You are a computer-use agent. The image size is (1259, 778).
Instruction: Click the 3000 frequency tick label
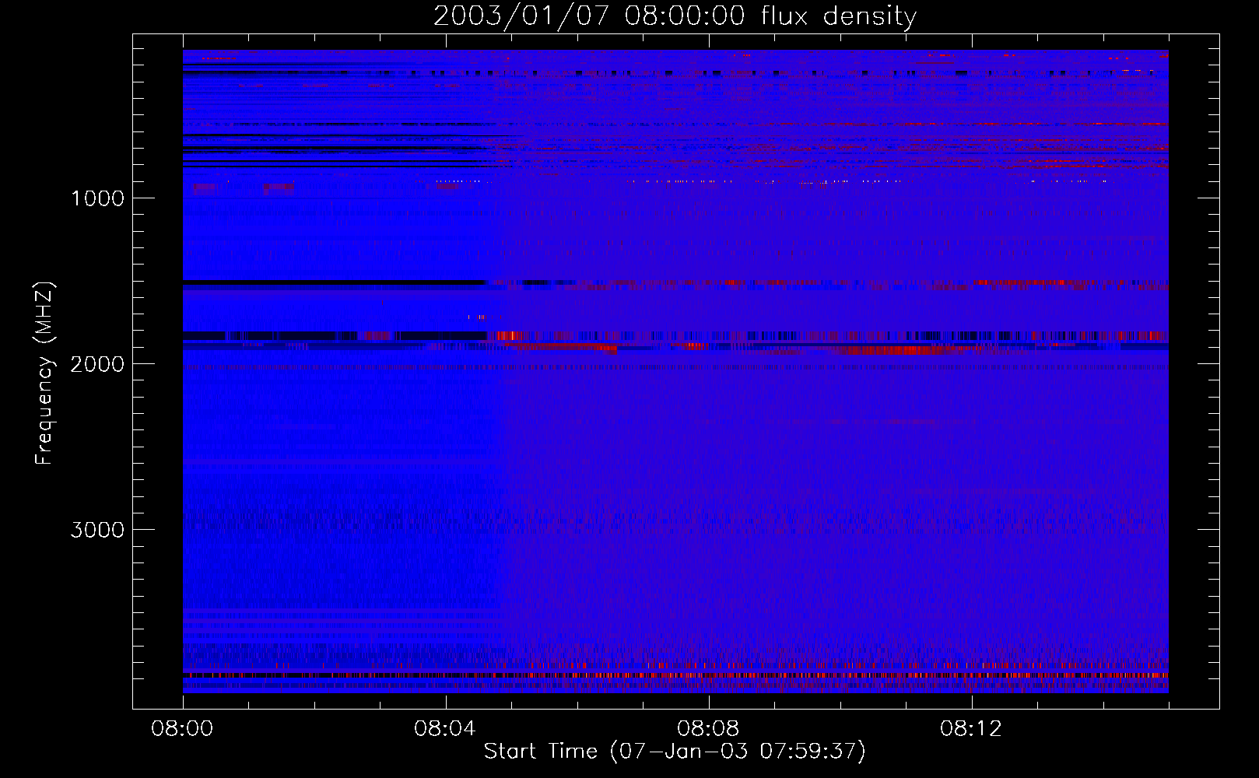97,530
